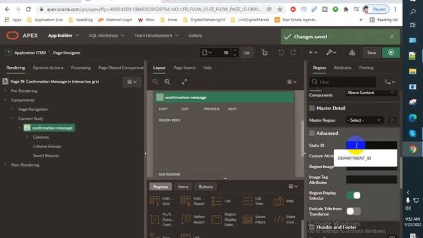
Task: Run the page with play button
Action: click(391, 53)
